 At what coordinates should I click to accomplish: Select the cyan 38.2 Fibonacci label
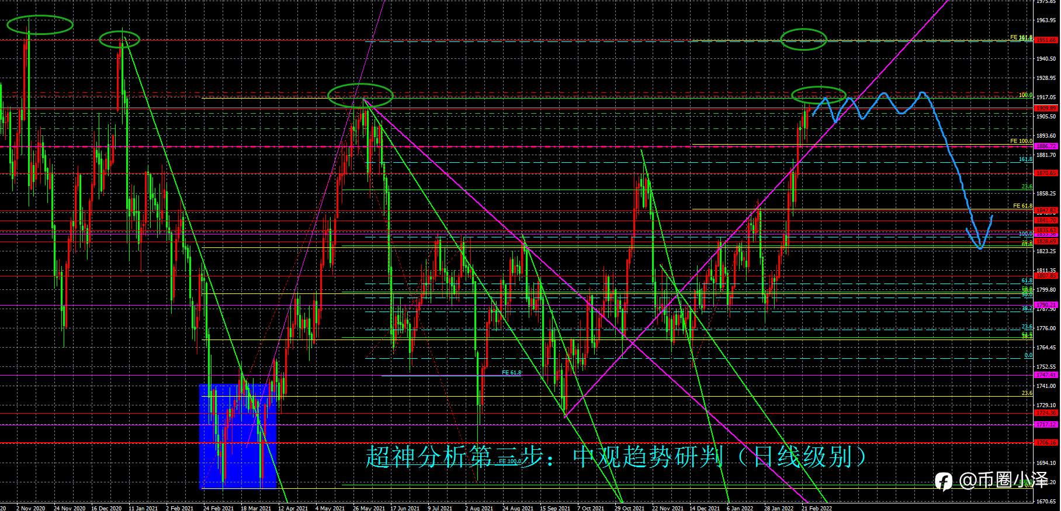point(1027,308)
